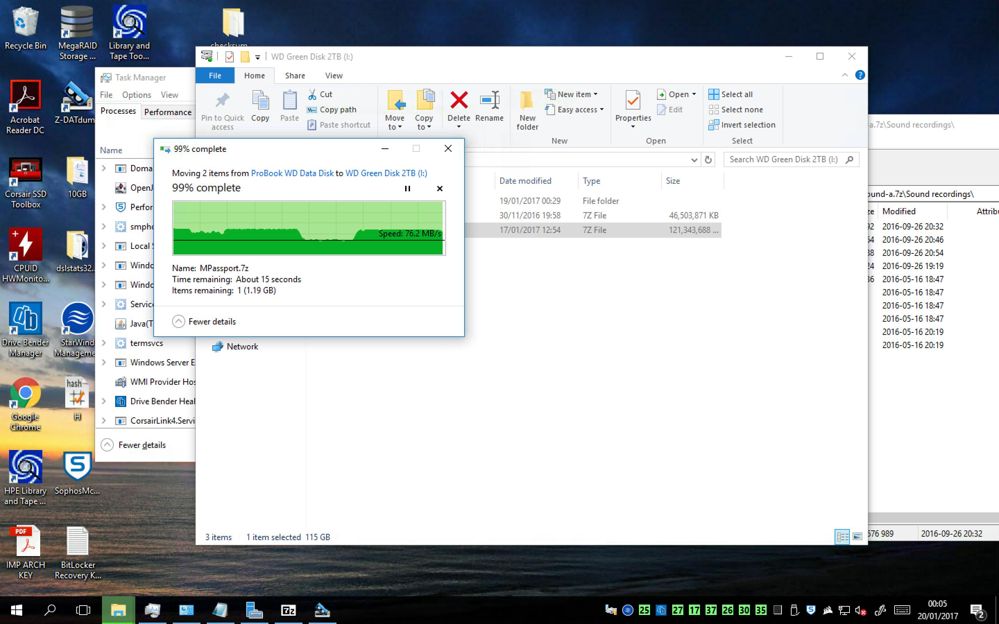Select the 46,503,871 KB 7Z file row

coord(592,215)
